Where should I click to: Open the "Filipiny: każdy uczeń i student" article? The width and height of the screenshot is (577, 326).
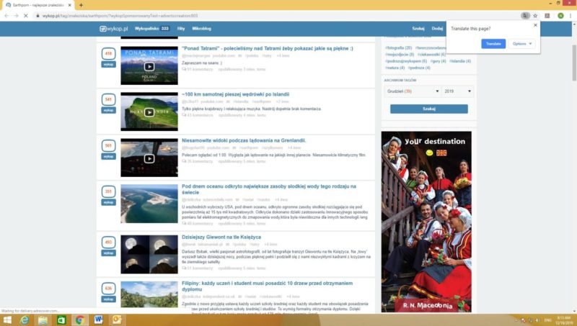[x=267, y=286]
